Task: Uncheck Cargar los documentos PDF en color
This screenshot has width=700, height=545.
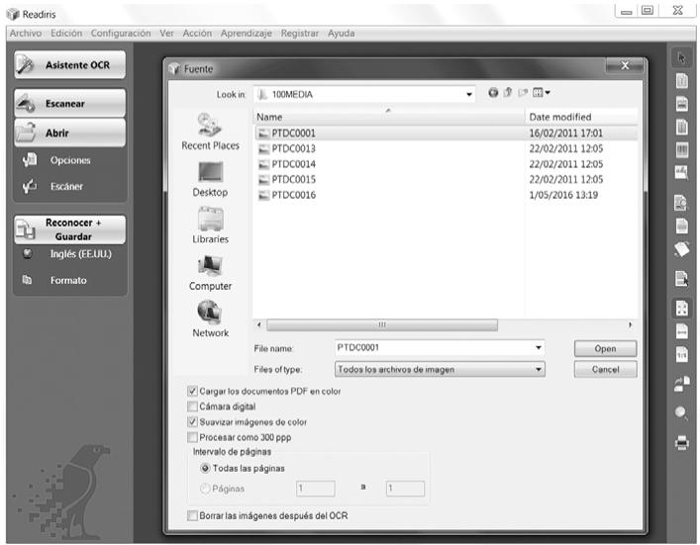Action: coord(192,391)
